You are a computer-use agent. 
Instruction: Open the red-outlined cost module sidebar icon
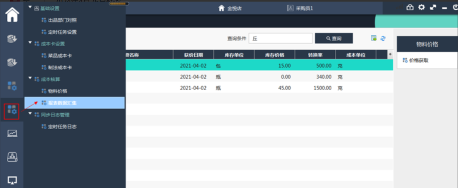[12, 111]
